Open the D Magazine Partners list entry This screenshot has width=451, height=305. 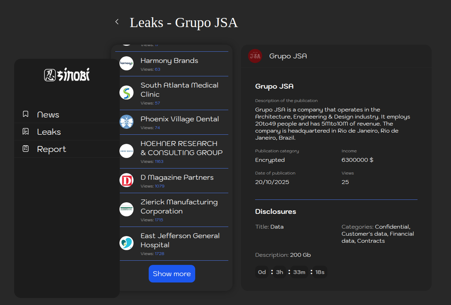click(177, 178)
